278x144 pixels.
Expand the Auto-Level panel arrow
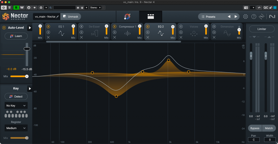click(30, 28)
